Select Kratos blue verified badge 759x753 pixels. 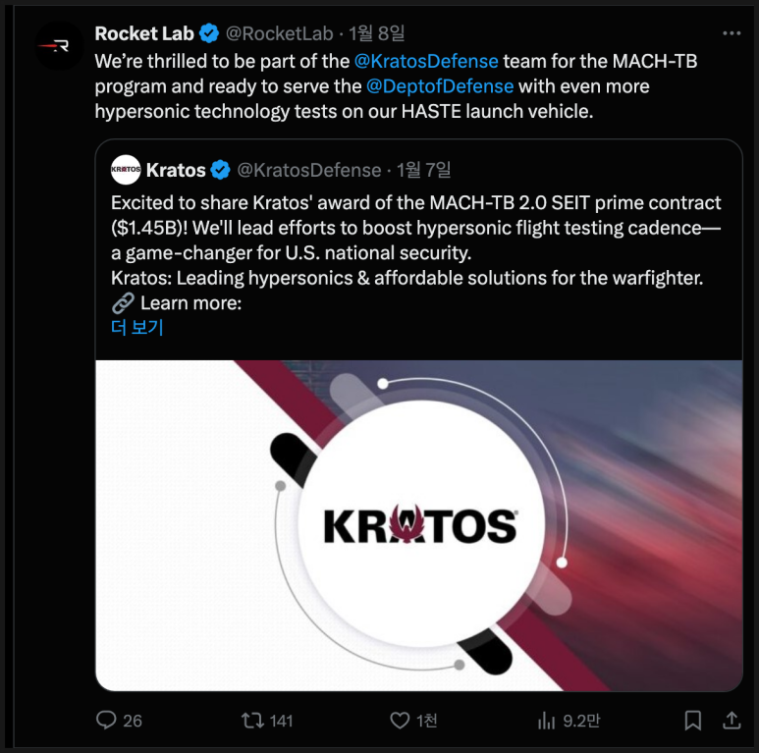[221, 170]
